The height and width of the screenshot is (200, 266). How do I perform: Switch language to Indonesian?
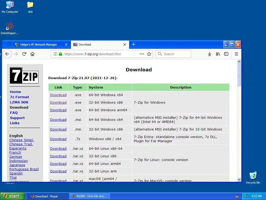[x=18, y=161]
